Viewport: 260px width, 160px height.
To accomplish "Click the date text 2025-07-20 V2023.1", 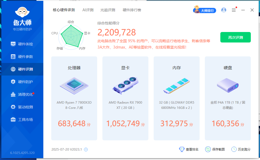I will click(x=67, y=150).
